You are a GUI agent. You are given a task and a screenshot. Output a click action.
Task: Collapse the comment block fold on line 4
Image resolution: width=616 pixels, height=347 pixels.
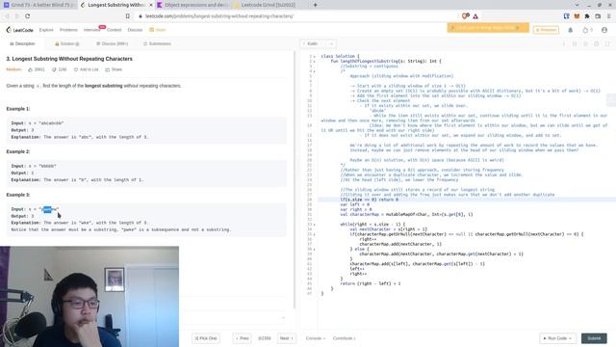315,71
